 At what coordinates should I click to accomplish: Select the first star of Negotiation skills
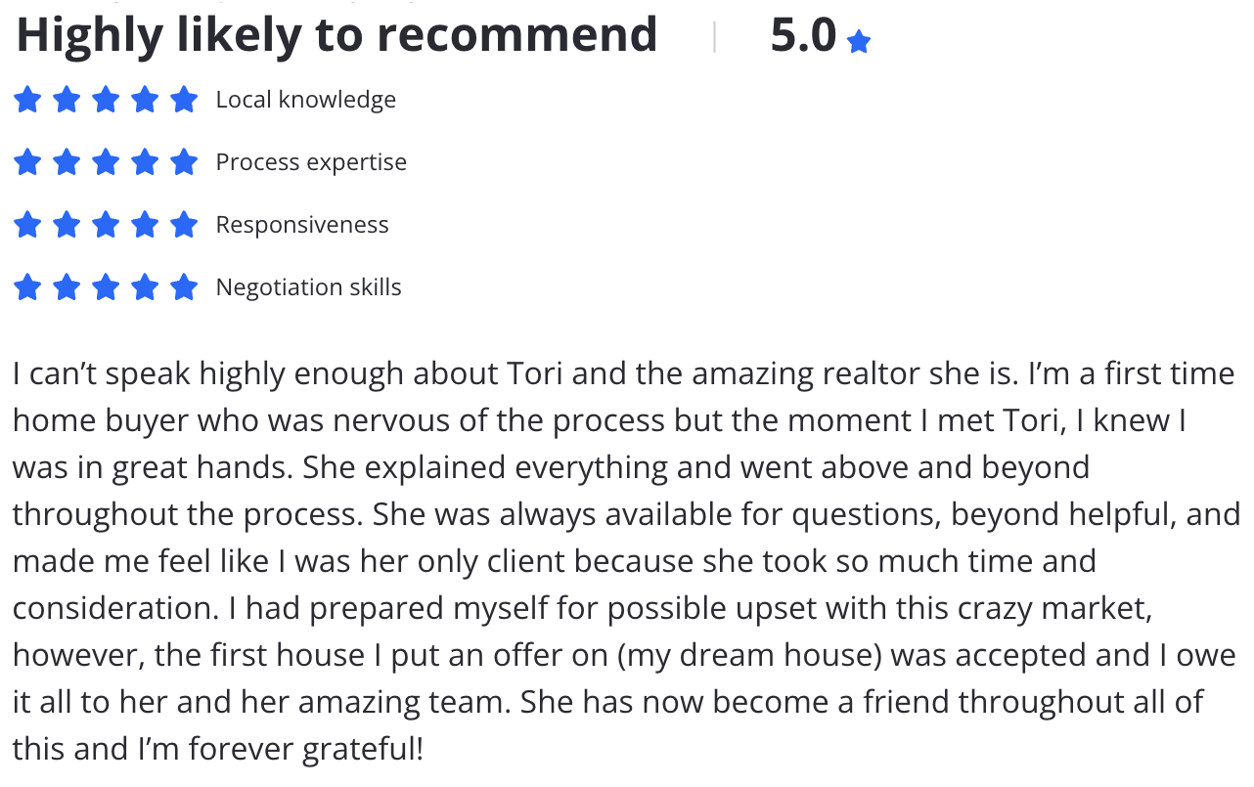pos(27,287)
